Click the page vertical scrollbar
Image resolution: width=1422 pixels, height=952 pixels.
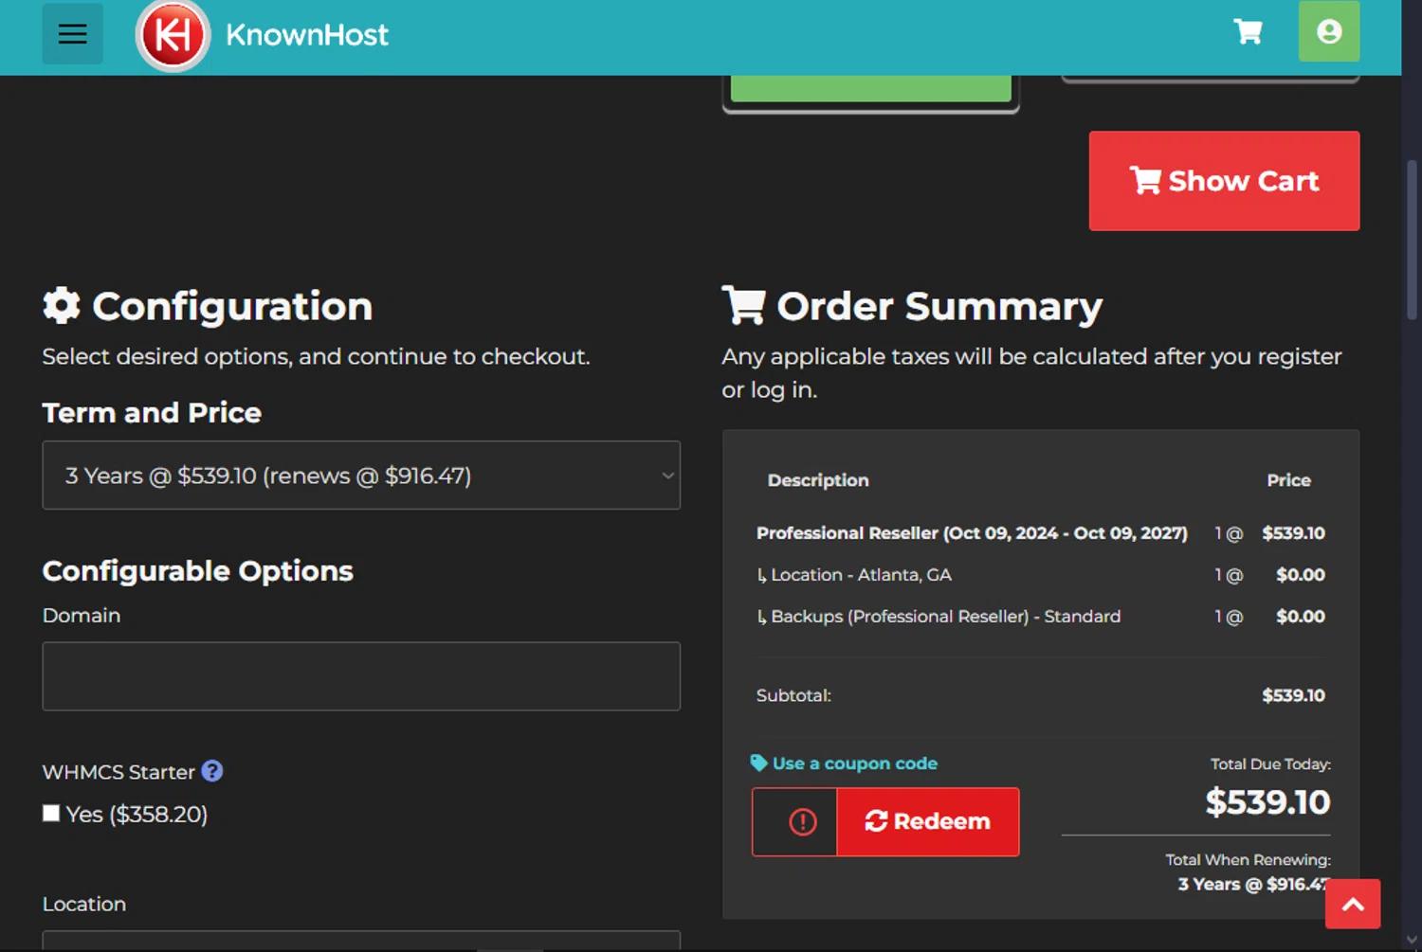click(1413, 239)
